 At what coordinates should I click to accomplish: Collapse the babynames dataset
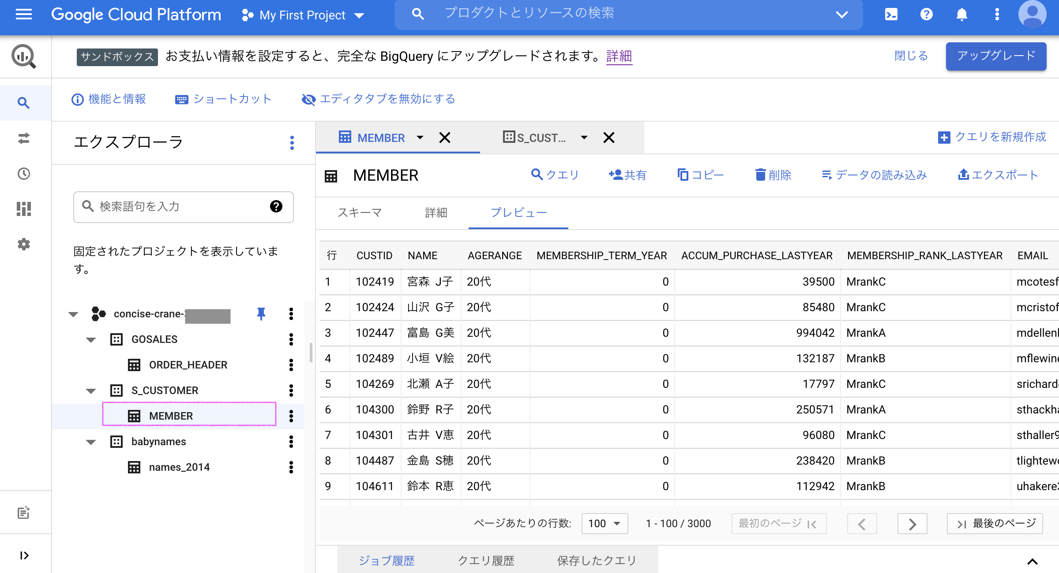click(91, 442)
